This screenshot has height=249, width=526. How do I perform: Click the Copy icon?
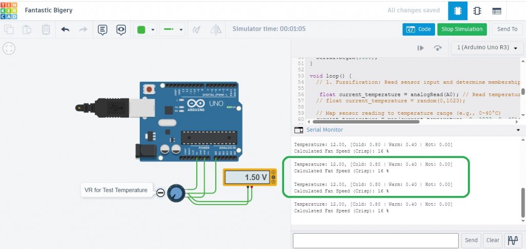click(9, 29)
